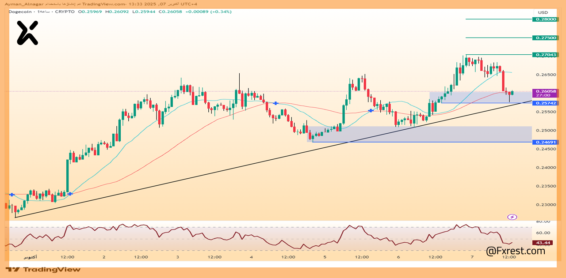
Task: Click the Dogecoin symbol title
Action: 20,11
